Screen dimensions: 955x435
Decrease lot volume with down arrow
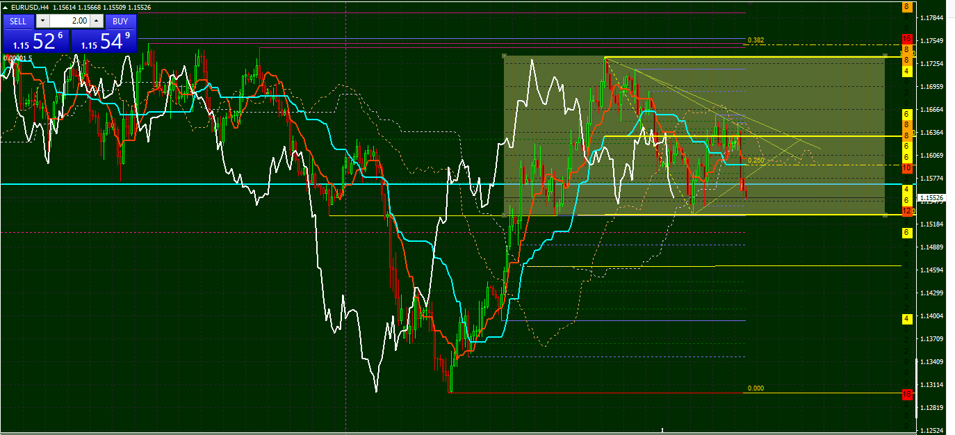pos(42,22)
